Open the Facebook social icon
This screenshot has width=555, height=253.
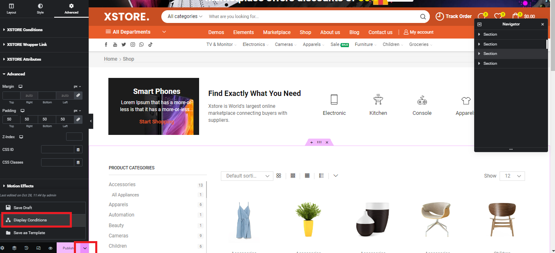(x=106, y=44)
